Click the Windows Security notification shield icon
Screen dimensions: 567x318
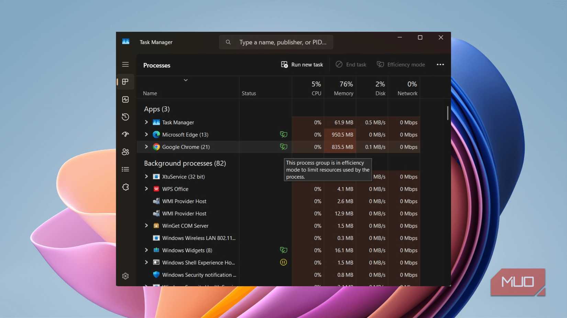[x=156, y=275]
